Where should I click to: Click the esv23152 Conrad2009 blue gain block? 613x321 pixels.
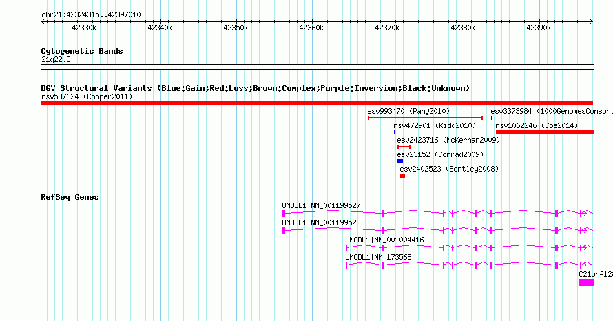pos(400,161)
